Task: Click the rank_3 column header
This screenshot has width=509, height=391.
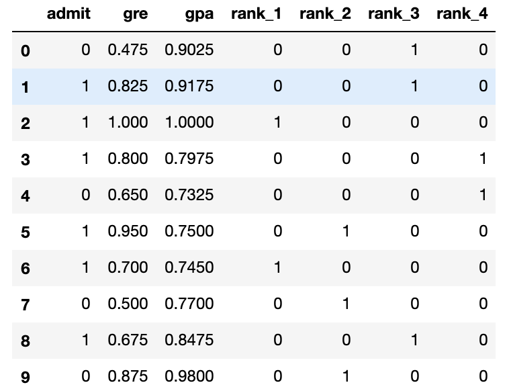Action: click(x=394, y=13)
